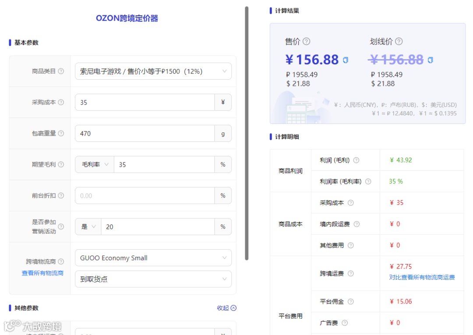Open the GUOO Economy Small logistics dropdown
Screen dimensions: 473x335
[x=153, y=258]
